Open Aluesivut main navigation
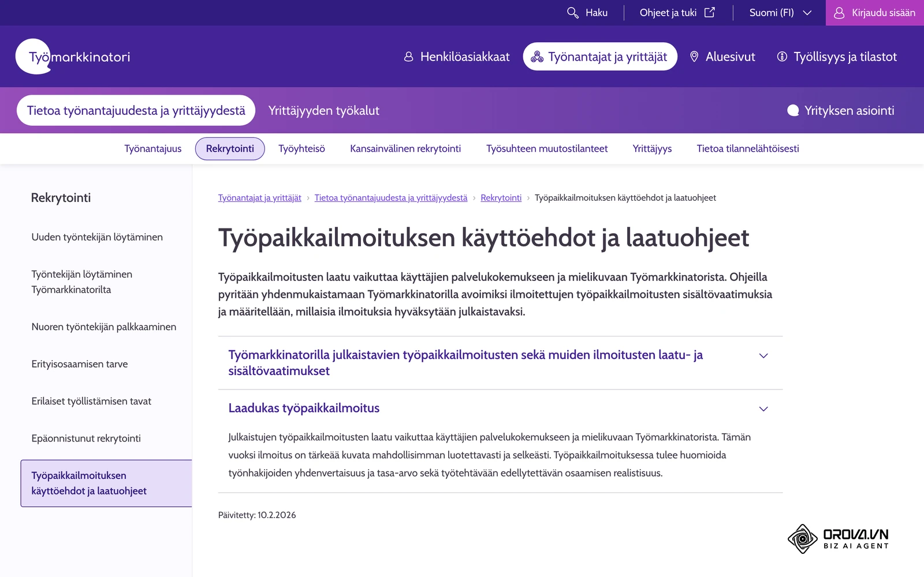Image resolution: width=924 pixels, height=577 pixels. pyautogui.click(x=722, y=57)
